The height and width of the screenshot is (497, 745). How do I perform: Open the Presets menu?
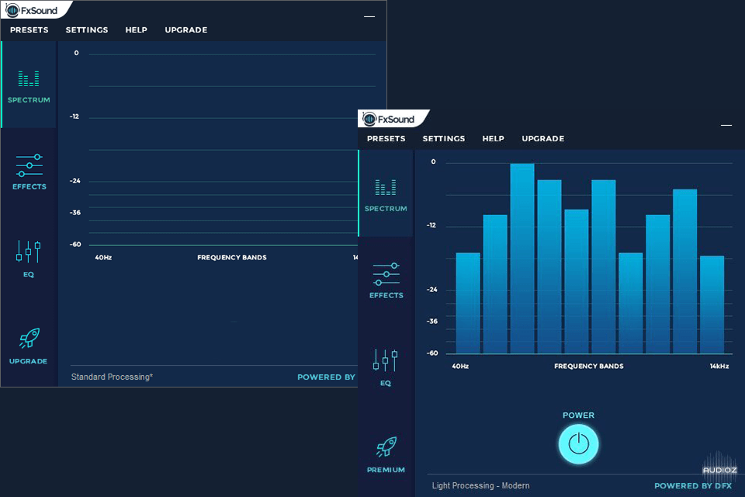(386, 138)
